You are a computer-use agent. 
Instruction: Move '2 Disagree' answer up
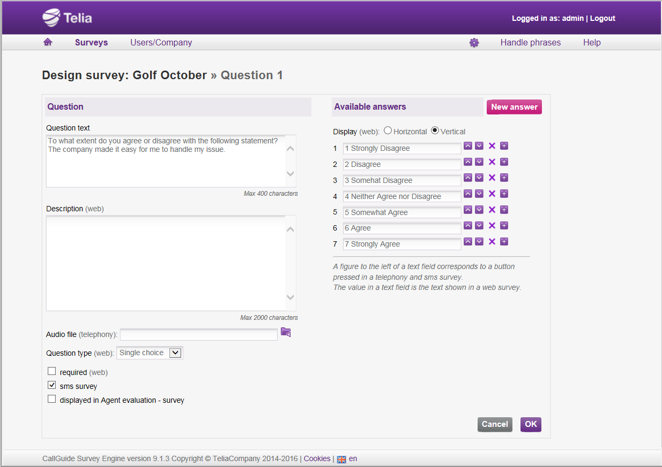coord(468,162)
